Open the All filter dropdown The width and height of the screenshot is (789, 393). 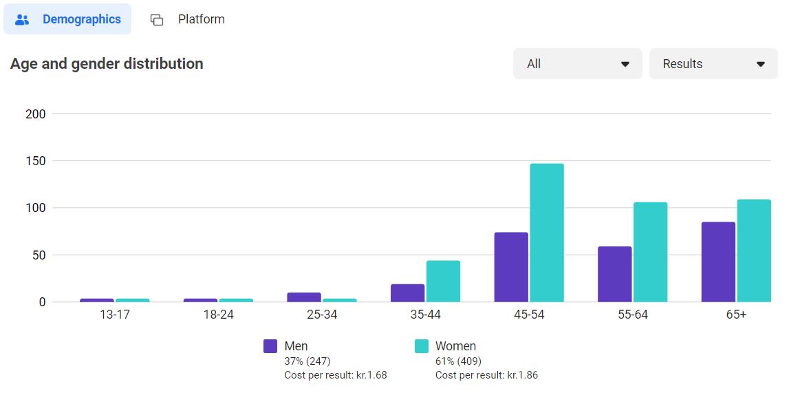coord(577,64)
